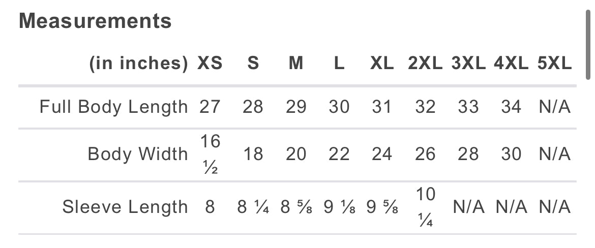This screenshot has height=248, width=595.
Task: Click the 5XL full body length N/A cell
Action: pyautogui.click(x=554, y=107)
